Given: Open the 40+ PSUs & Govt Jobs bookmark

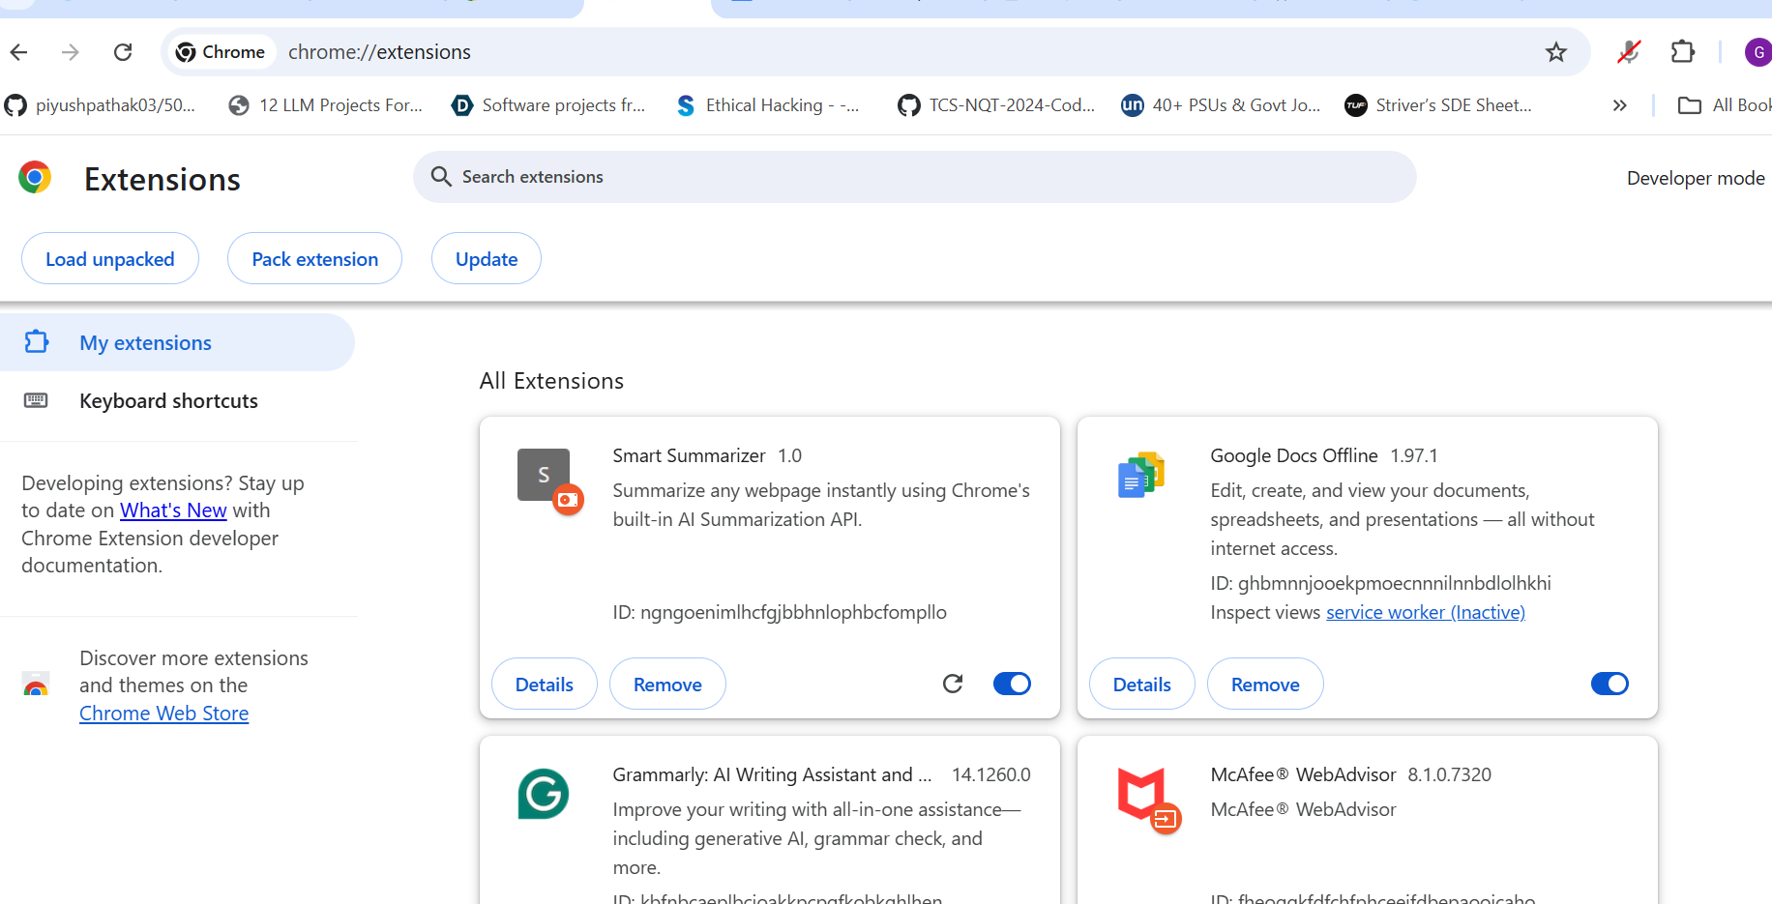Looking at the screenshot, I should coord(1221,105).
